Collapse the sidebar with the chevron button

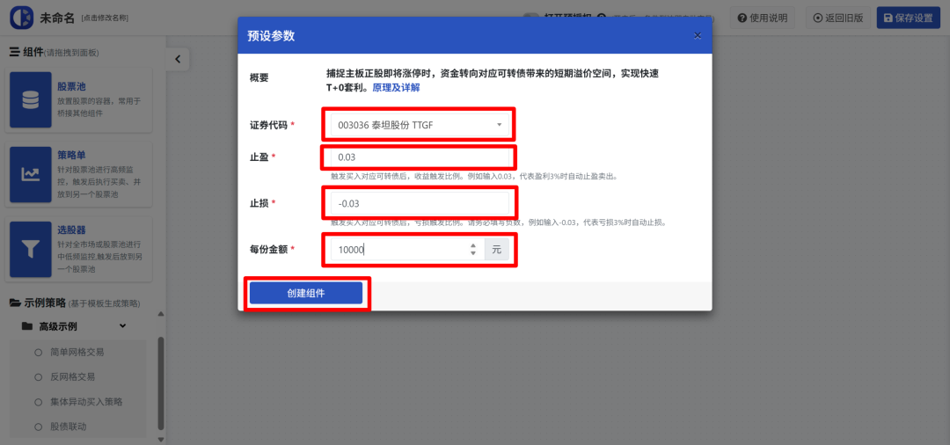178,59
